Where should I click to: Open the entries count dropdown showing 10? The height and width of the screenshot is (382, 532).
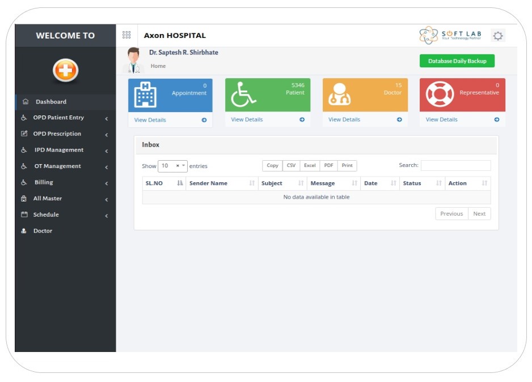[x=172, y=166]
